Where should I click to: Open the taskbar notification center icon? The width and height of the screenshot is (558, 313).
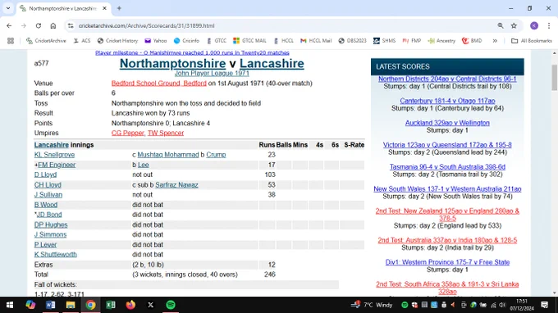click(545, 305)
